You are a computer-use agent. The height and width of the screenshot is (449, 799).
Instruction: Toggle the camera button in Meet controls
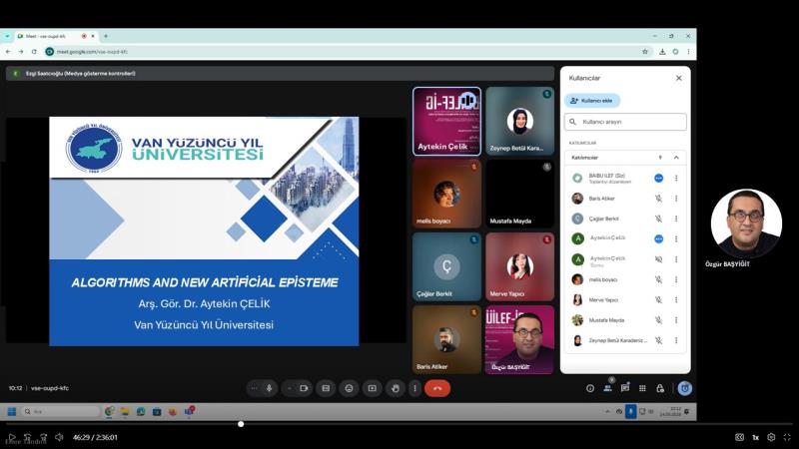click(305, 388)
